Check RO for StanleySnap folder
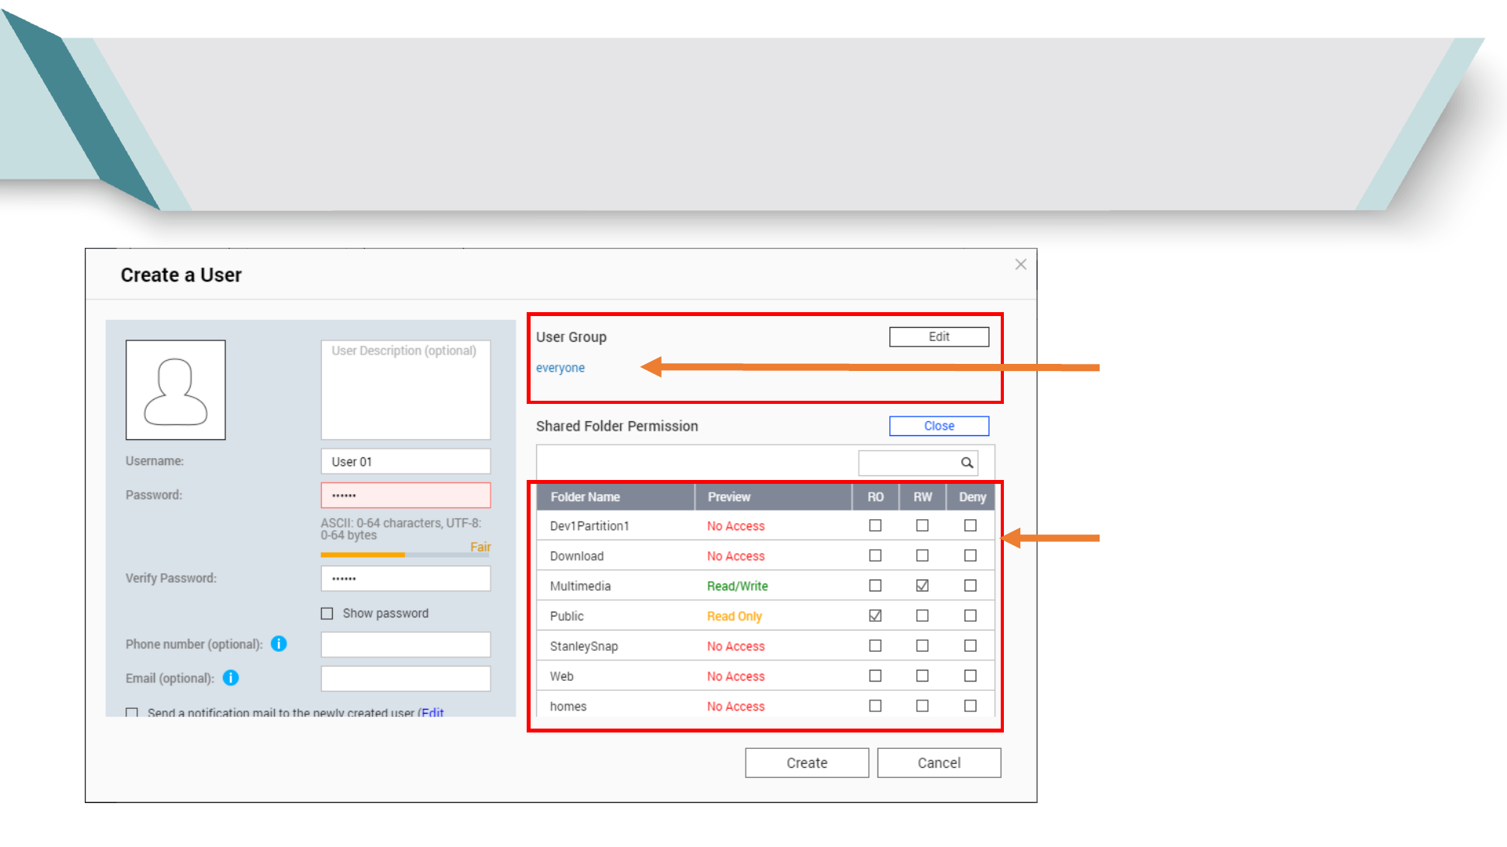This screenshot has height=847, width=1507. [875, 645]
